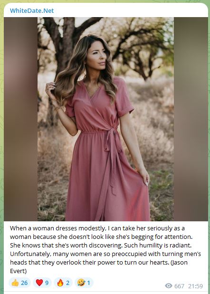Click the 21:59 message timestamp
210x294 pixels.
click(x=195, y=286)
